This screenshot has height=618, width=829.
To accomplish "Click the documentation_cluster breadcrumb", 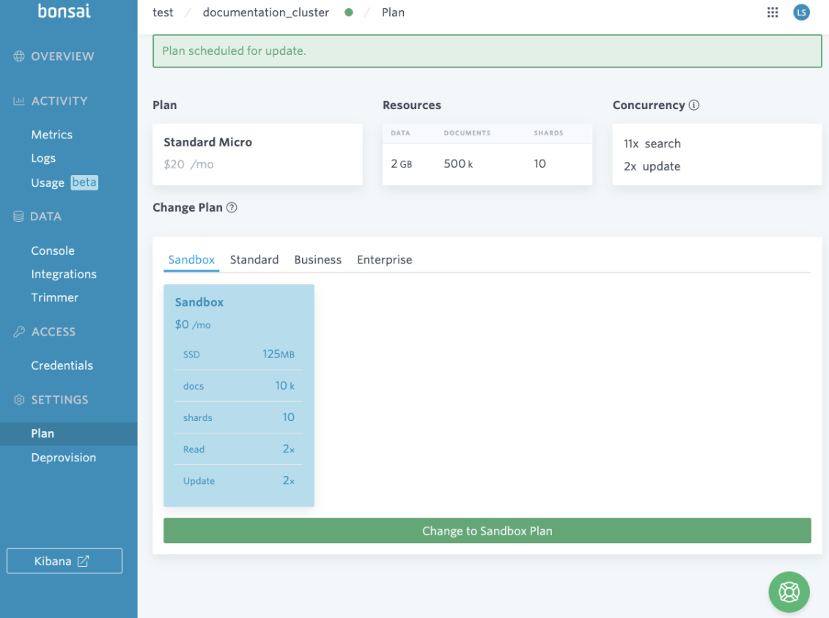I will (265, 12).
